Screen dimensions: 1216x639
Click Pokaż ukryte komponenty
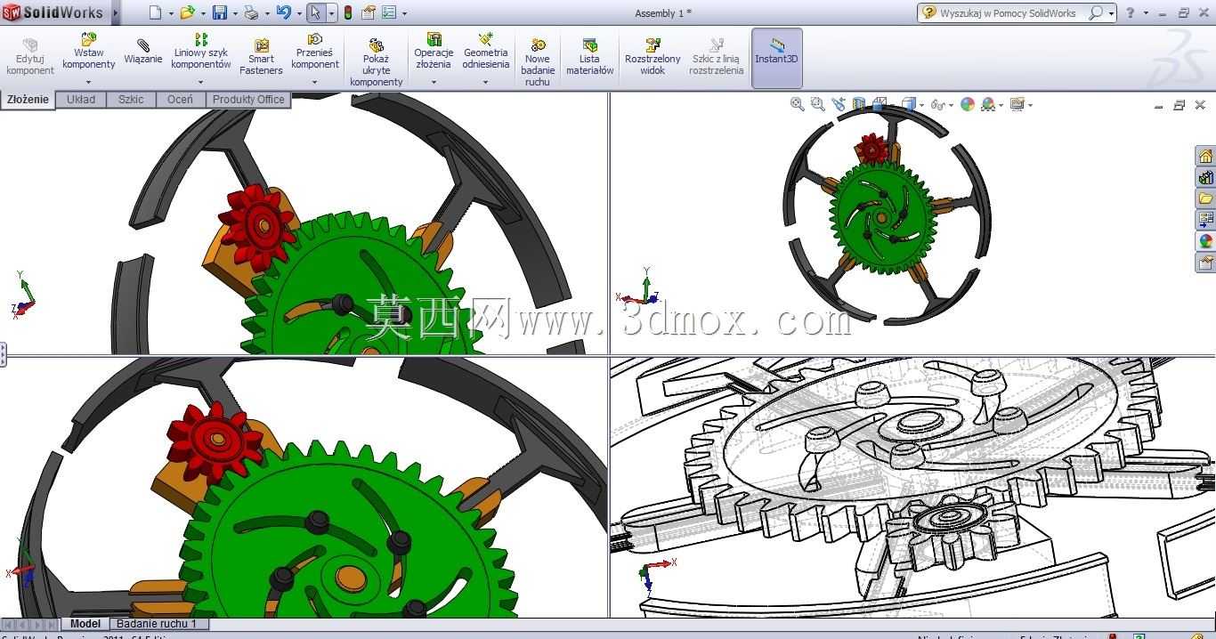tap(376, 61)
